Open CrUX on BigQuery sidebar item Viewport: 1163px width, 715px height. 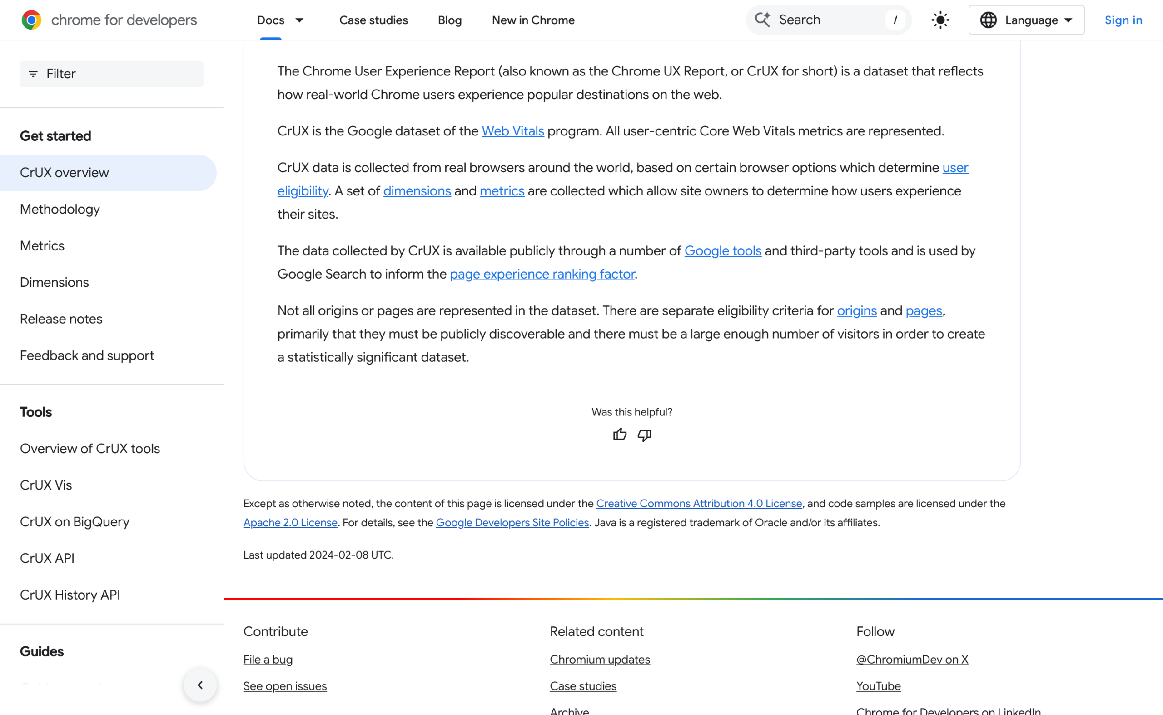75,521
